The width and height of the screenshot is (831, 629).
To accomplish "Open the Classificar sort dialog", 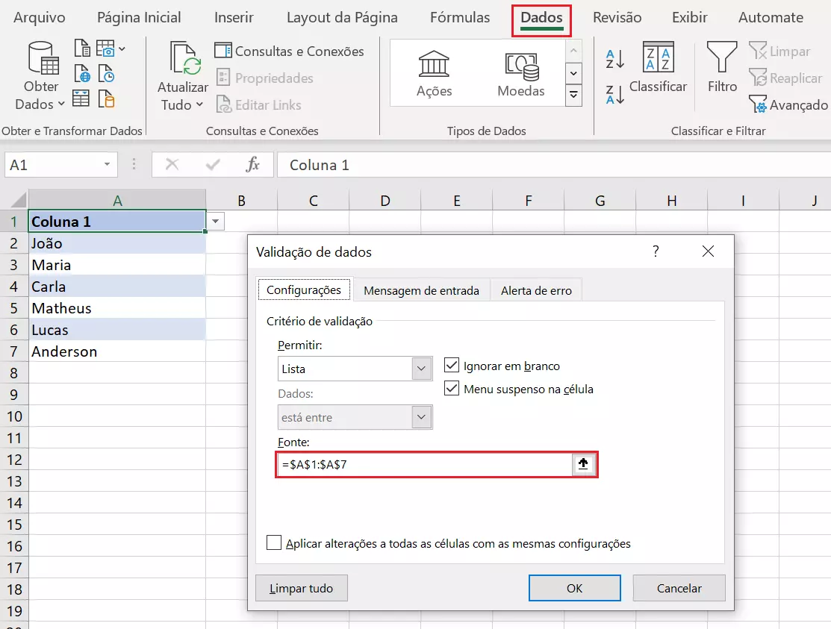I will tap(658, 69).
